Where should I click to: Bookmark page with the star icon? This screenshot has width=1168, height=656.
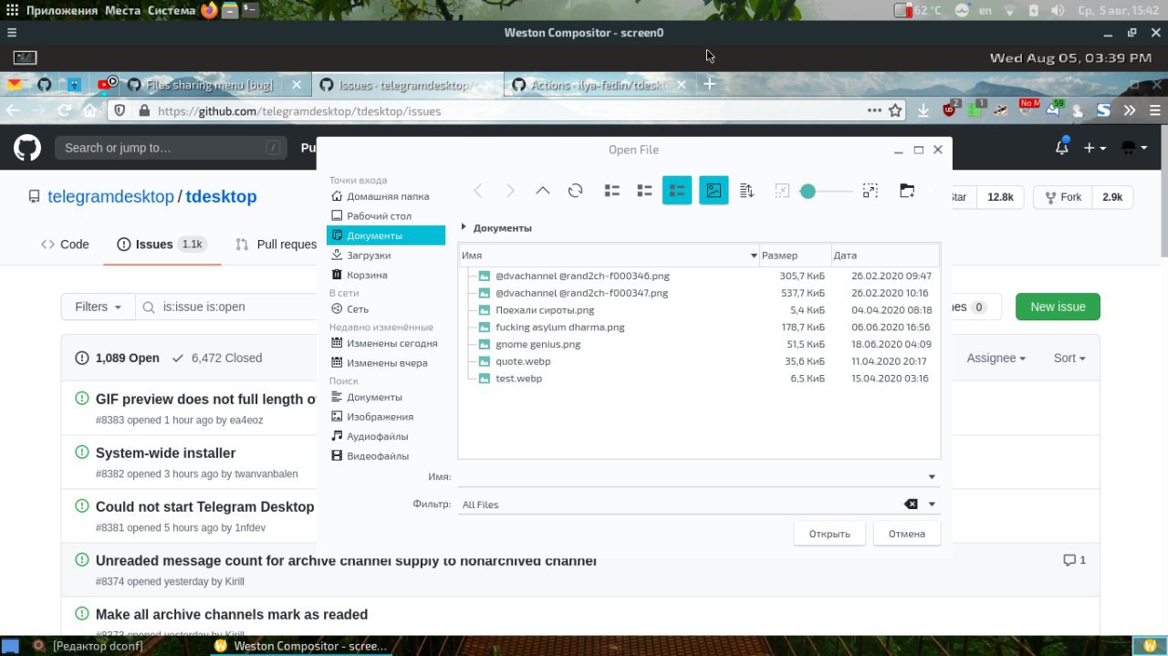tap(896, 110)
